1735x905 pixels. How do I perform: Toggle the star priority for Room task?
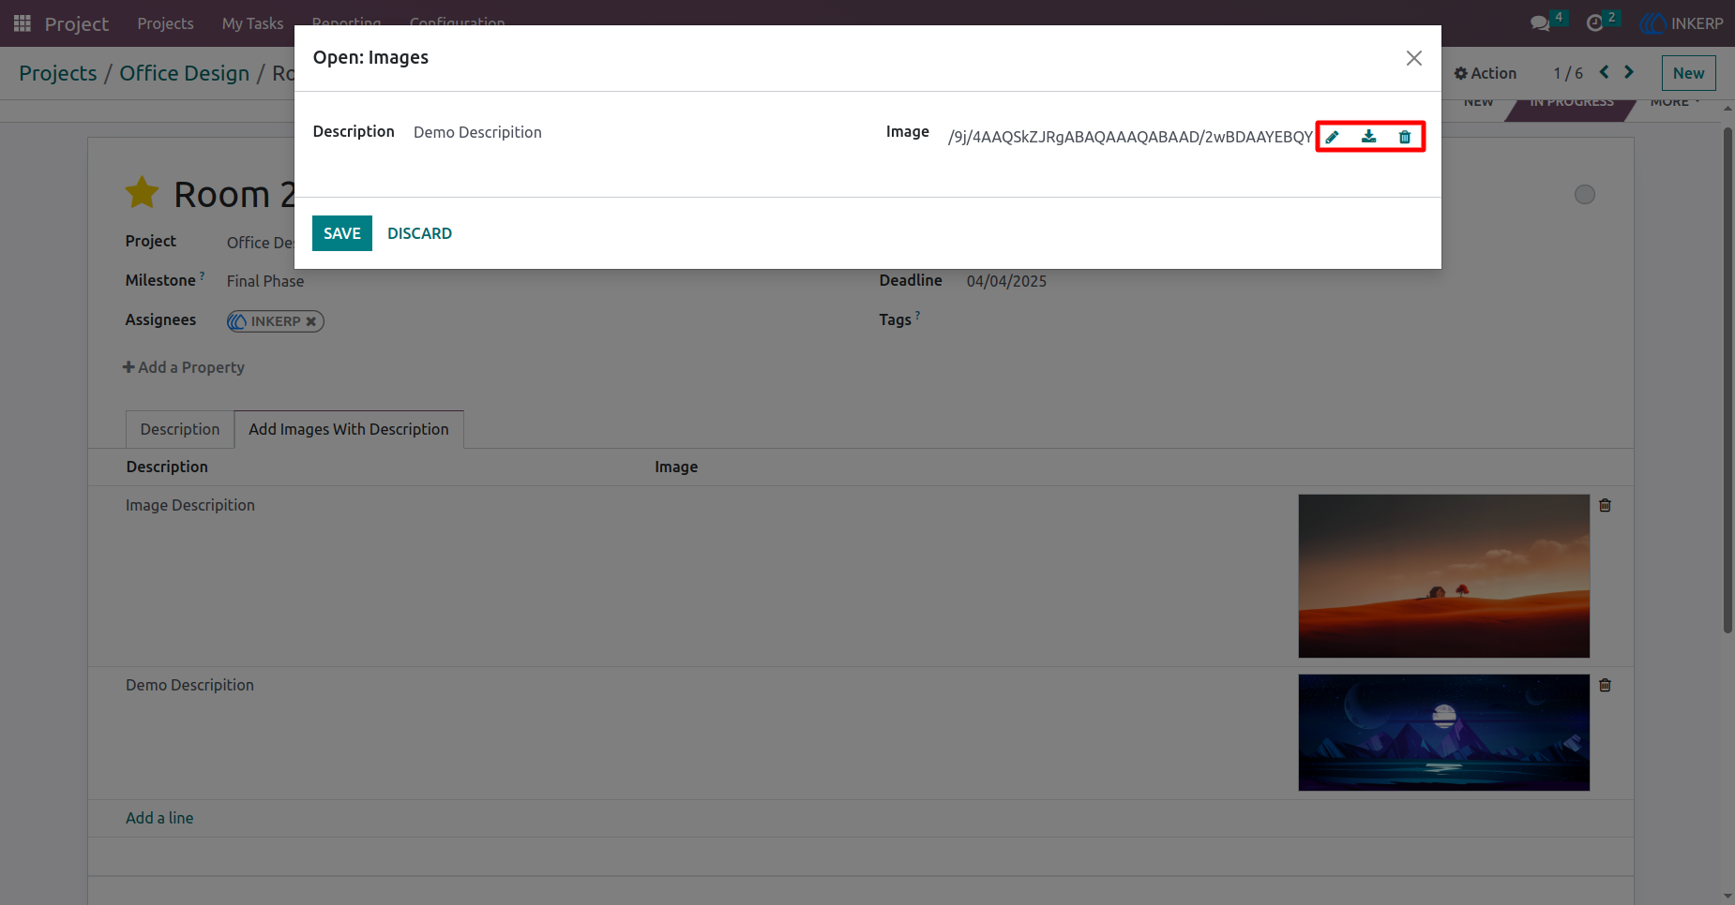tap(143, 193)
